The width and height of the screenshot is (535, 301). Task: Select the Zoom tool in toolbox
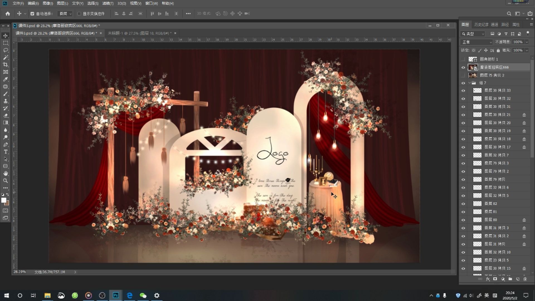click(5, 181)
